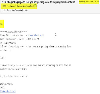Click the date 'Thursday, June 4, 2009 7:29 AM'
Screen dimensions: 100x94
click(89, 2)
